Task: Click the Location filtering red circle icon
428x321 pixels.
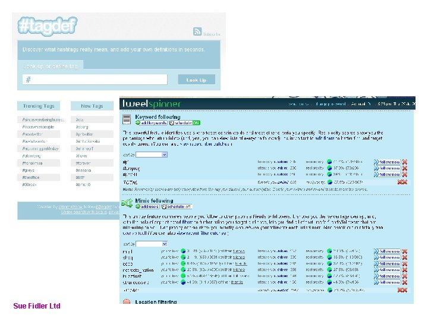Action: coord(127,301)
